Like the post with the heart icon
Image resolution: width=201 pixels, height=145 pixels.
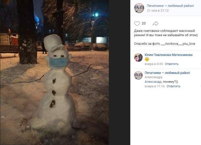coord(137,23)
